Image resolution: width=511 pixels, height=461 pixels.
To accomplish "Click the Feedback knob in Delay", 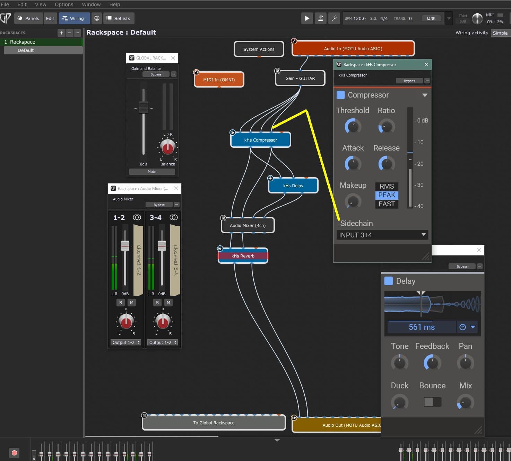I will pos(432,363).
